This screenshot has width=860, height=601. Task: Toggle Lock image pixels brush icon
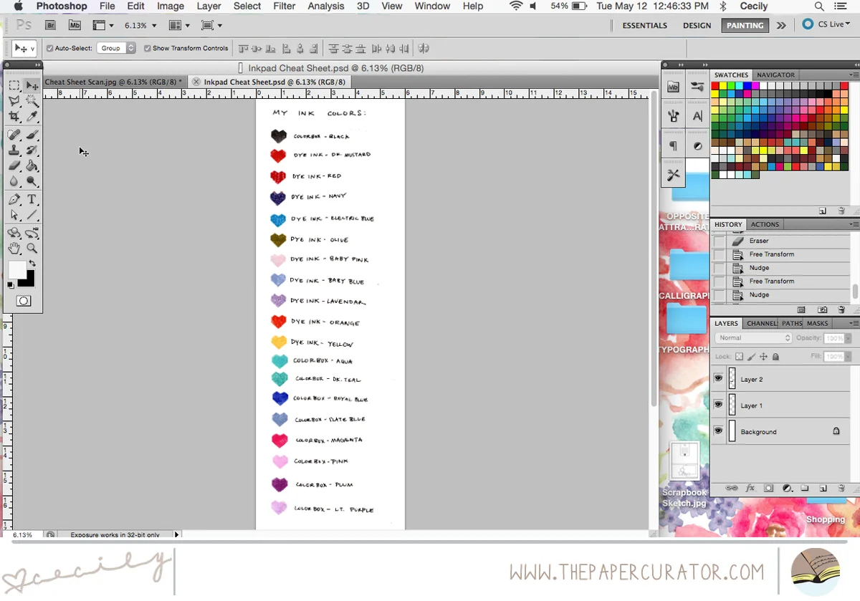[x=752, y=356]
